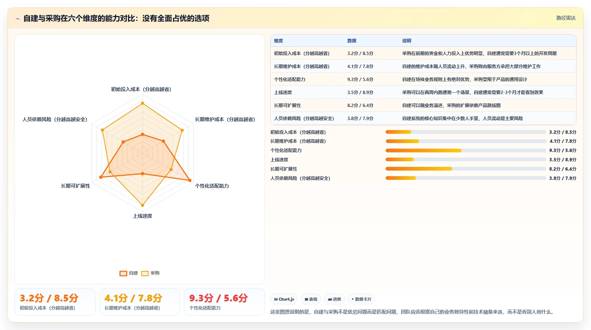Click the 长期维护成本 label in the progress list
The image size is (591, 330).
pos(298,141)
